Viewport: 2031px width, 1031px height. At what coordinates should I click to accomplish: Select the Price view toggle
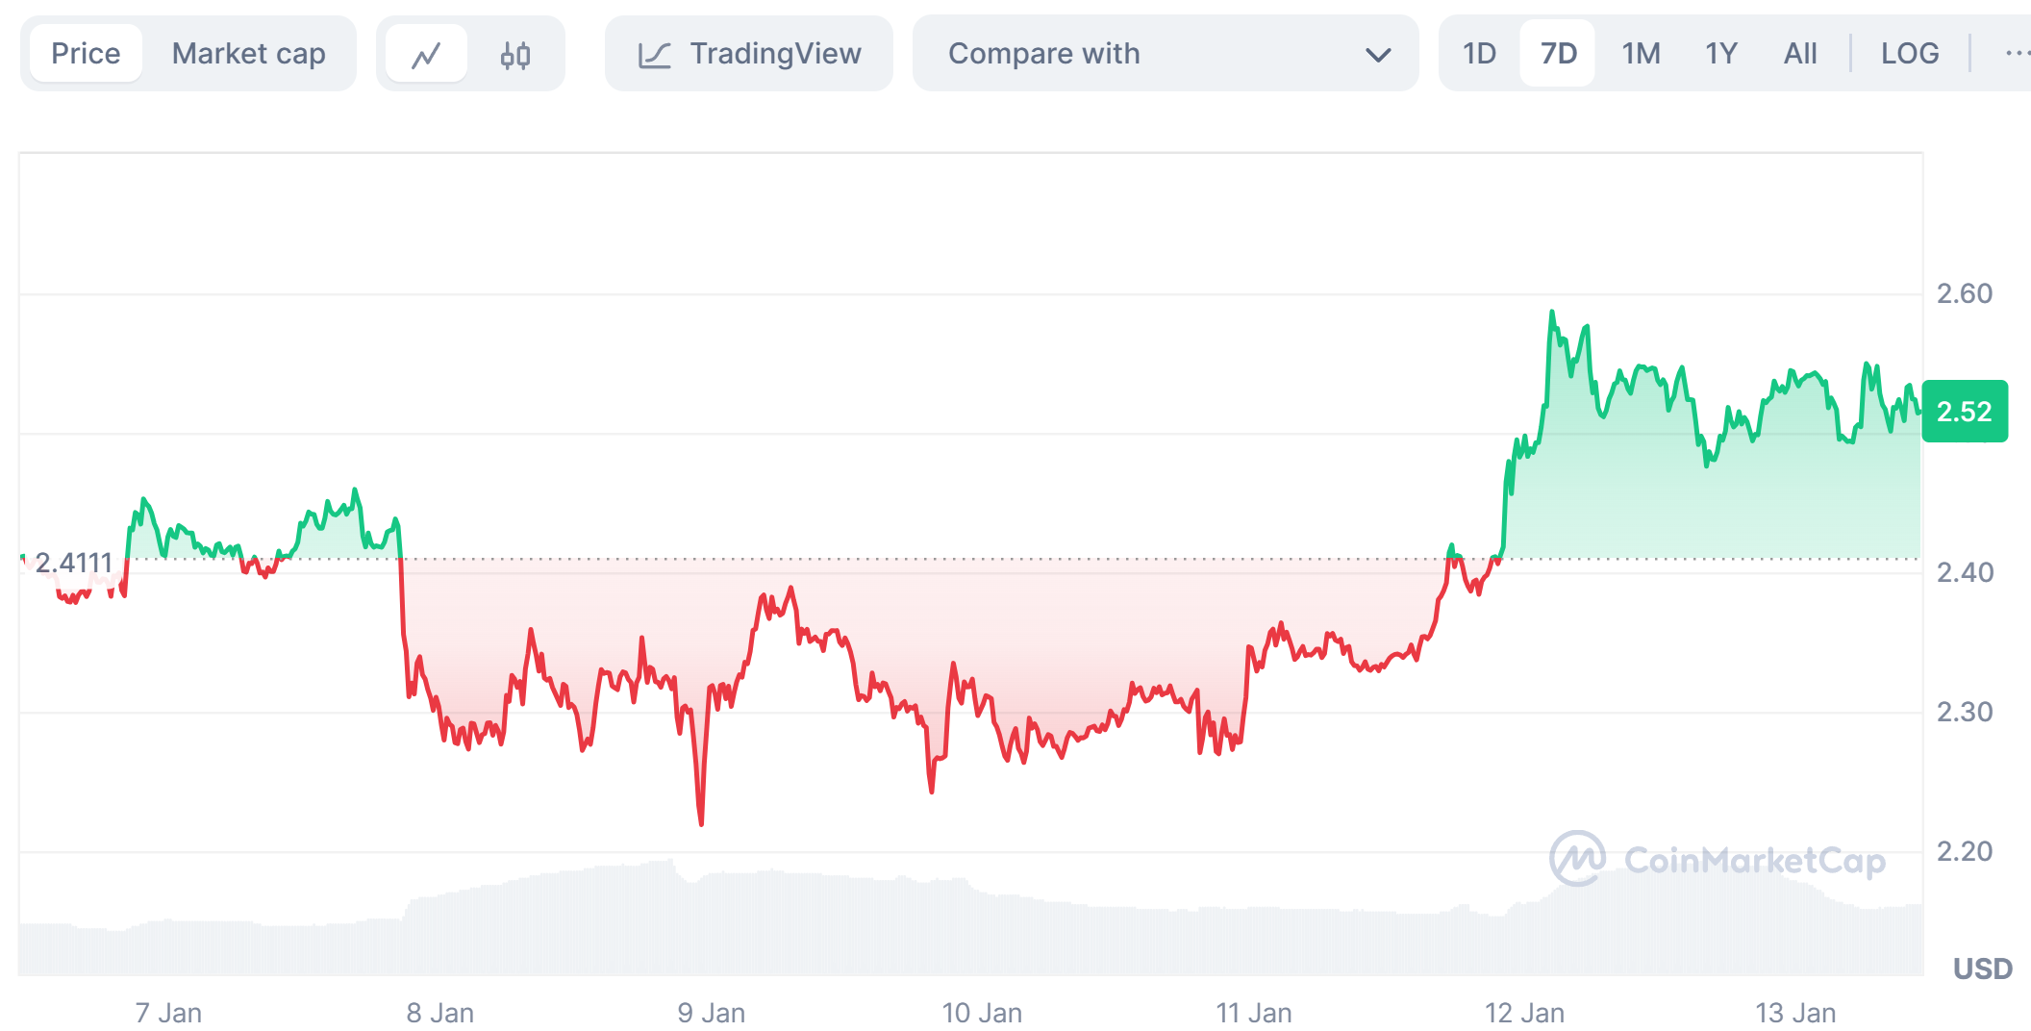pyautogui.click(x=86, y=54)
